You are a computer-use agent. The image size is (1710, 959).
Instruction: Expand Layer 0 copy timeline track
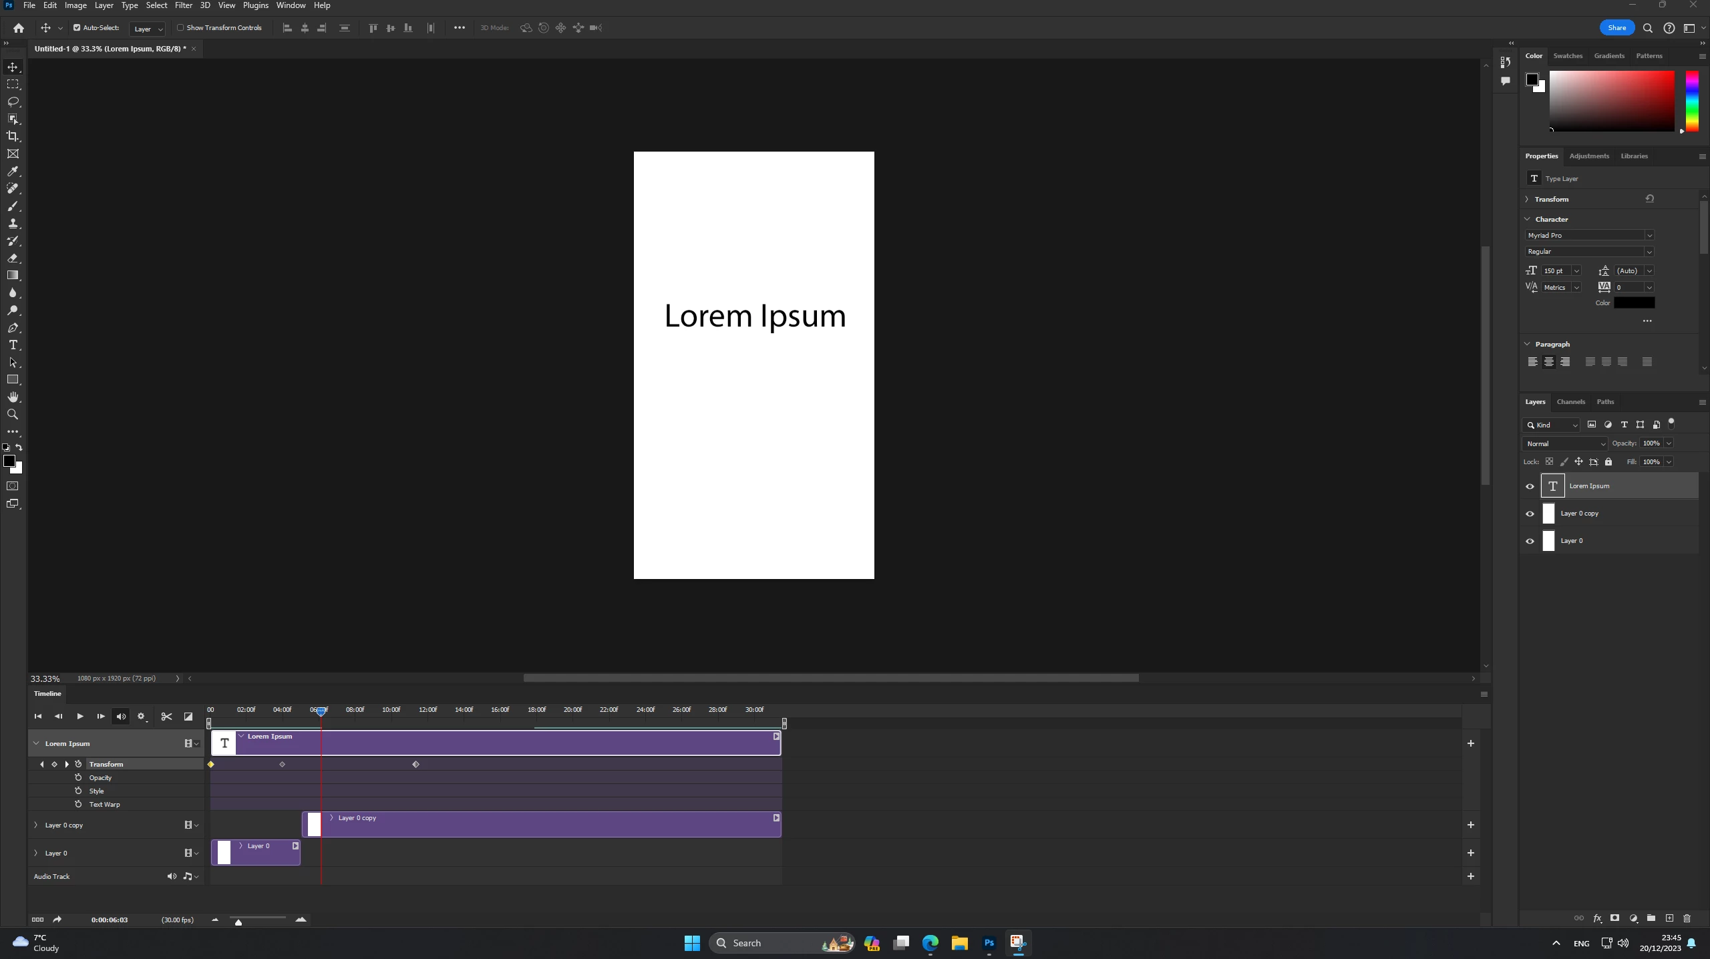36,825
